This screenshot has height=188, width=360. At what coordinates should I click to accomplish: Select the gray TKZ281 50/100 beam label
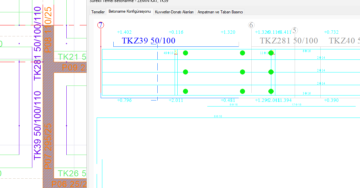[289, 40]
